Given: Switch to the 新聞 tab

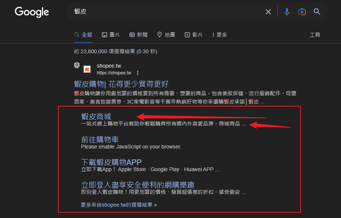Looking at the screenshot, I should [138, 35].
